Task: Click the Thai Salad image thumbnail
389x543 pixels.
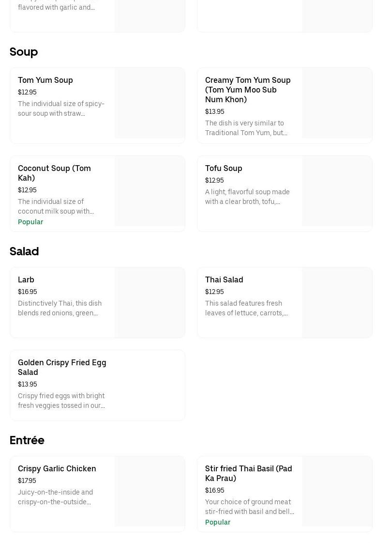Action: [337, 302]
